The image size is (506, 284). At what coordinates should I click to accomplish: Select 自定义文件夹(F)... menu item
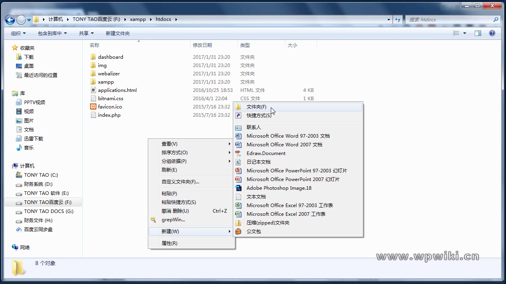(x=192, y=181)
